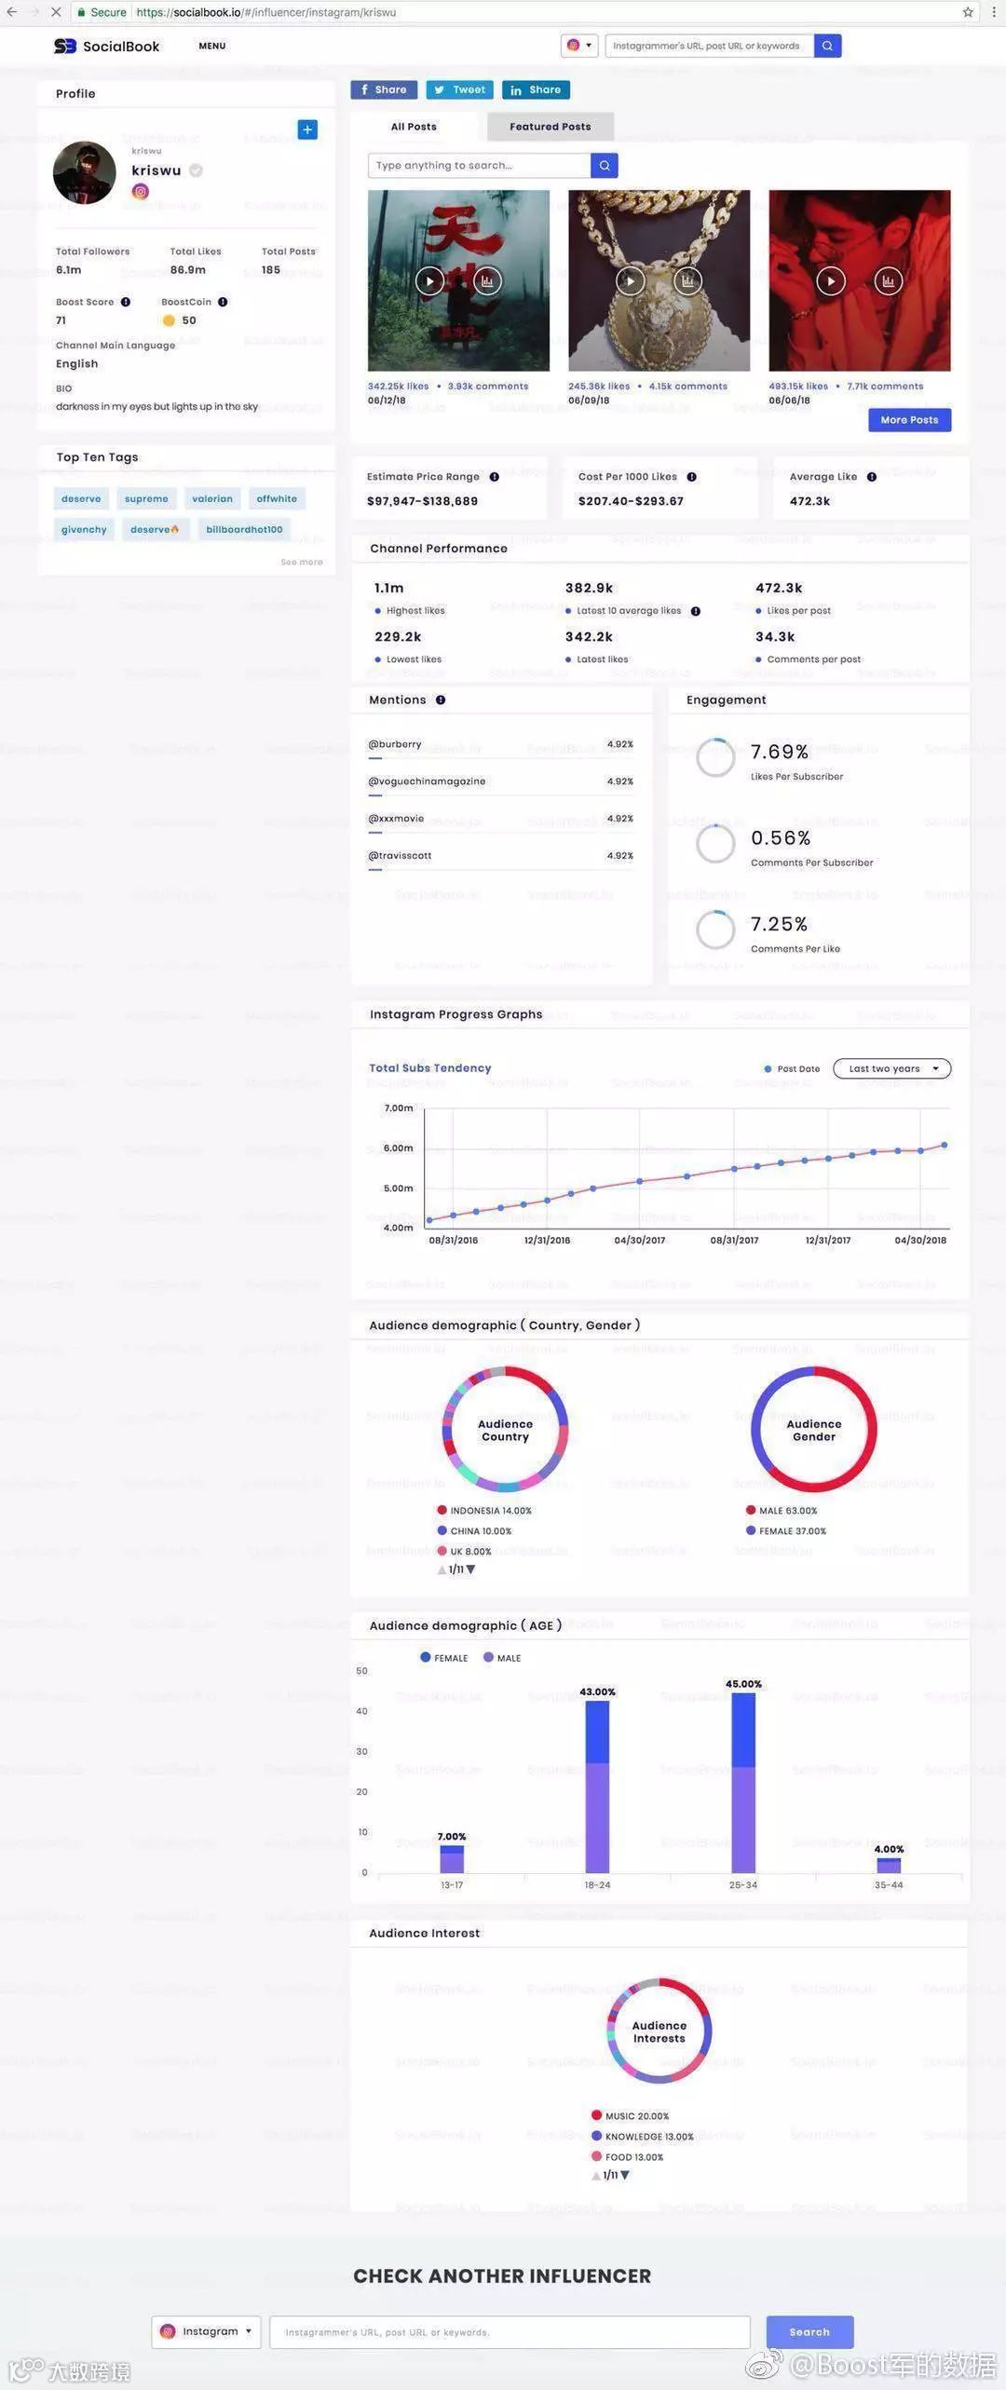
Task: Open See more under Top Ten Tags
Action: point(302,562)
